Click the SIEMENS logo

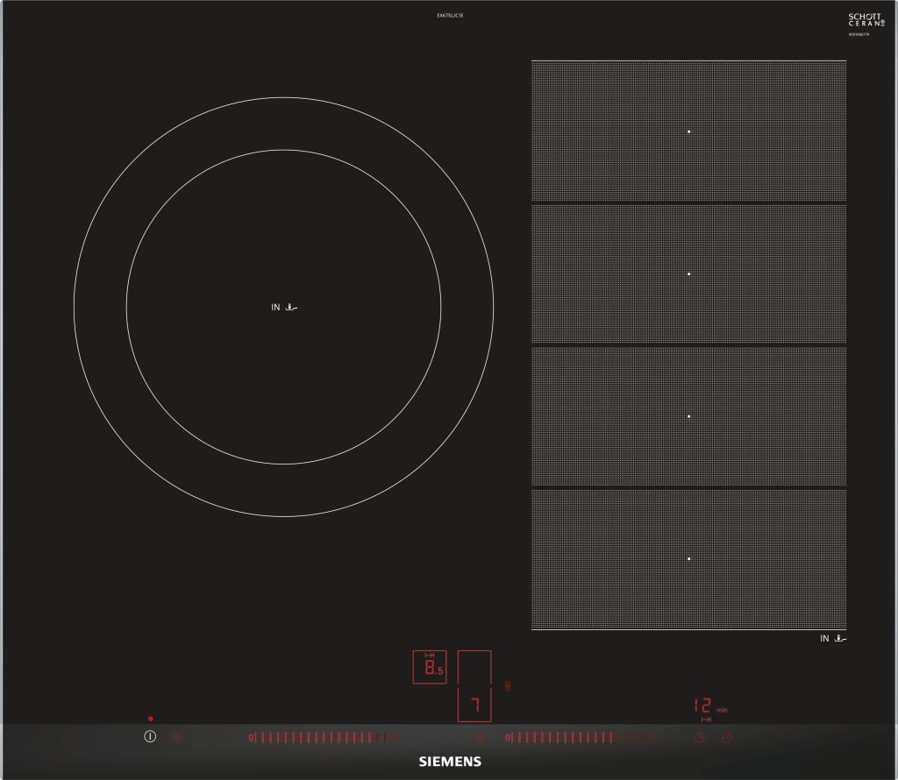tap(448, 762)
